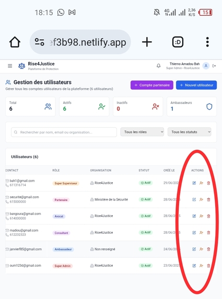Click the Super Superviseur role badge
The image size is (222, 299).
pyautogui.click(x=66, y=183)
